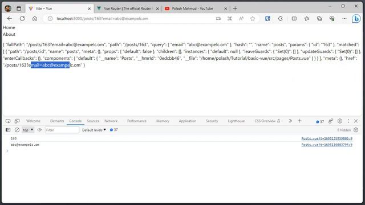Click the 6 hidden messages label
Image resolution: width=365 pixels, height=205 pixels.
pos(344,130)
